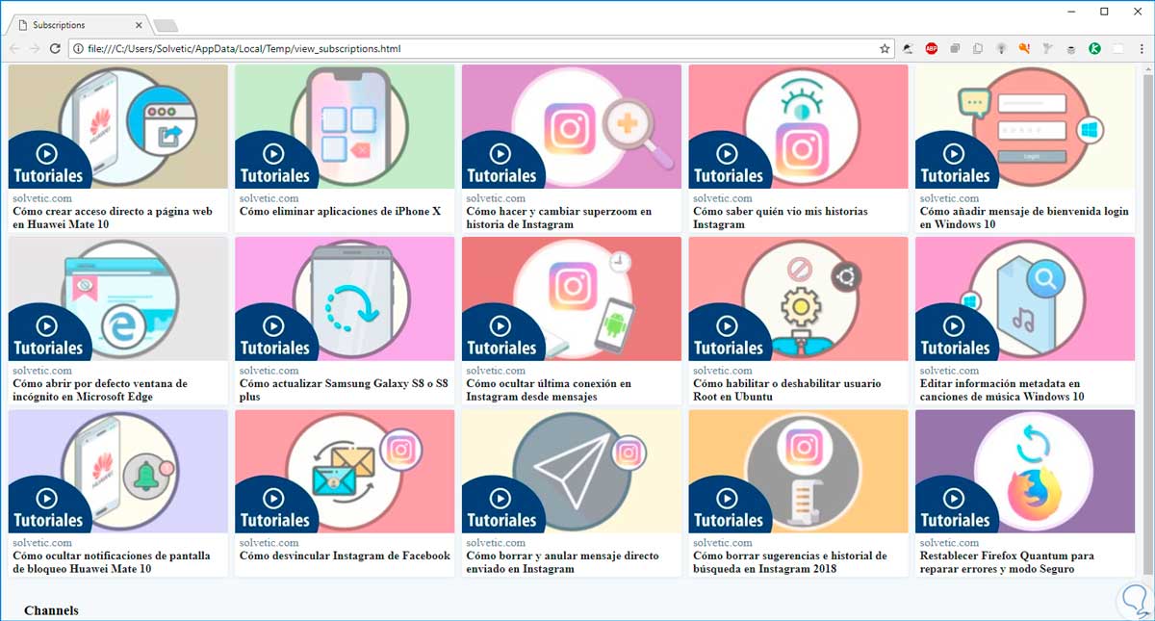Open 'Cómo ocultar última conexión en Instagram' link
Viewport: 1155px width, 621px height.
pos(549,390)
